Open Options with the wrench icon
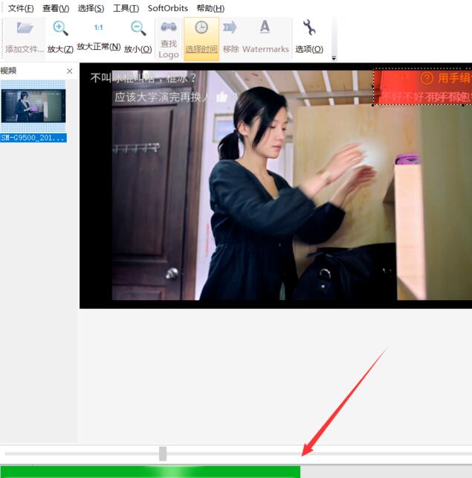The height and width of the screenshot is (478, 472). click(309, 29)
